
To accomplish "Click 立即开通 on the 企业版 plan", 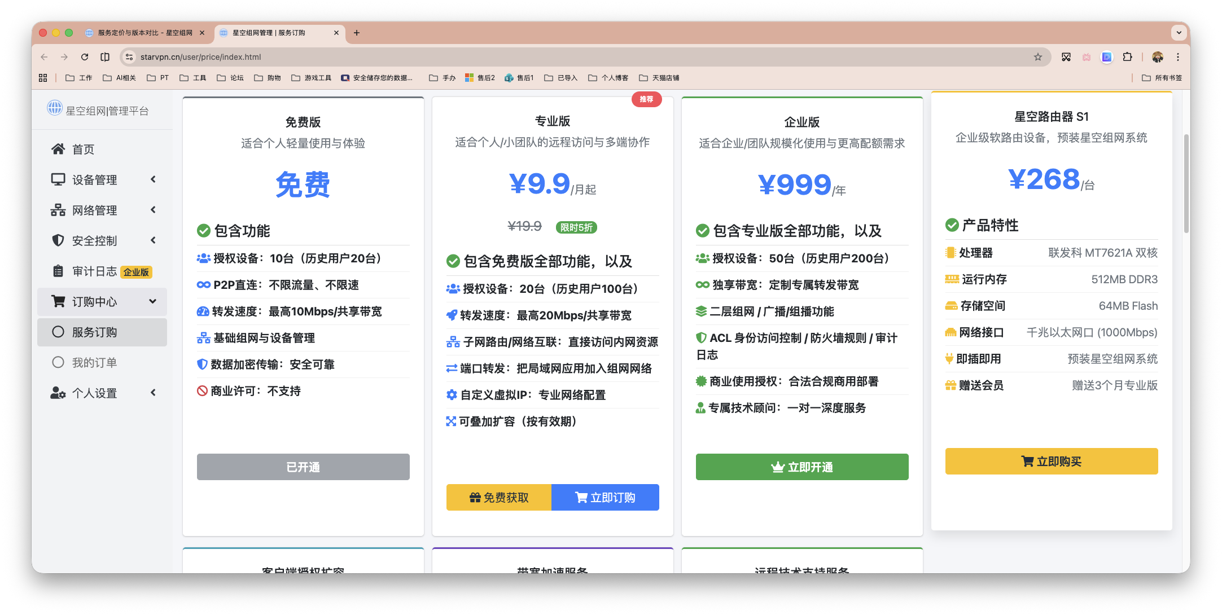I will coord(801,467).
